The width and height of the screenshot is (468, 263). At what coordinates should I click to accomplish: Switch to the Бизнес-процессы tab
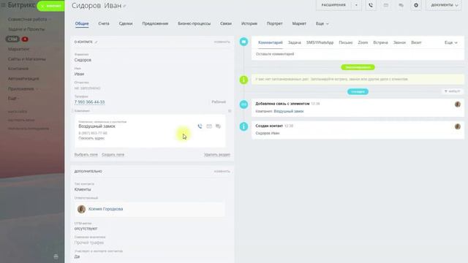point(195,23)
